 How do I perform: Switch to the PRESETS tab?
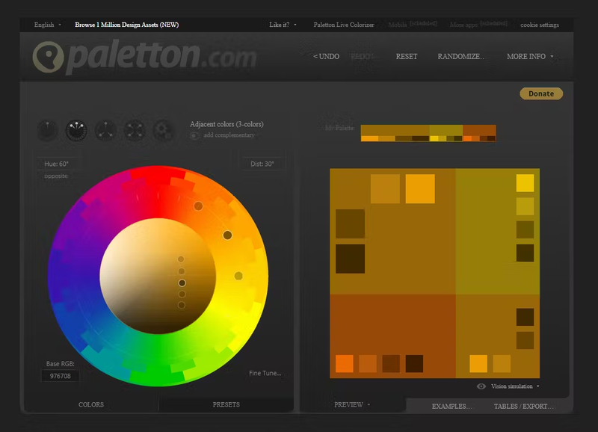click(x=226, y=404)
